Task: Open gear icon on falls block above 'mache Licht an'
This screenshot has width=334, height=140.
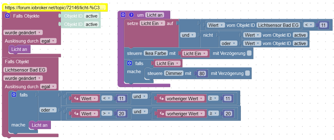Action: point(14,95)
